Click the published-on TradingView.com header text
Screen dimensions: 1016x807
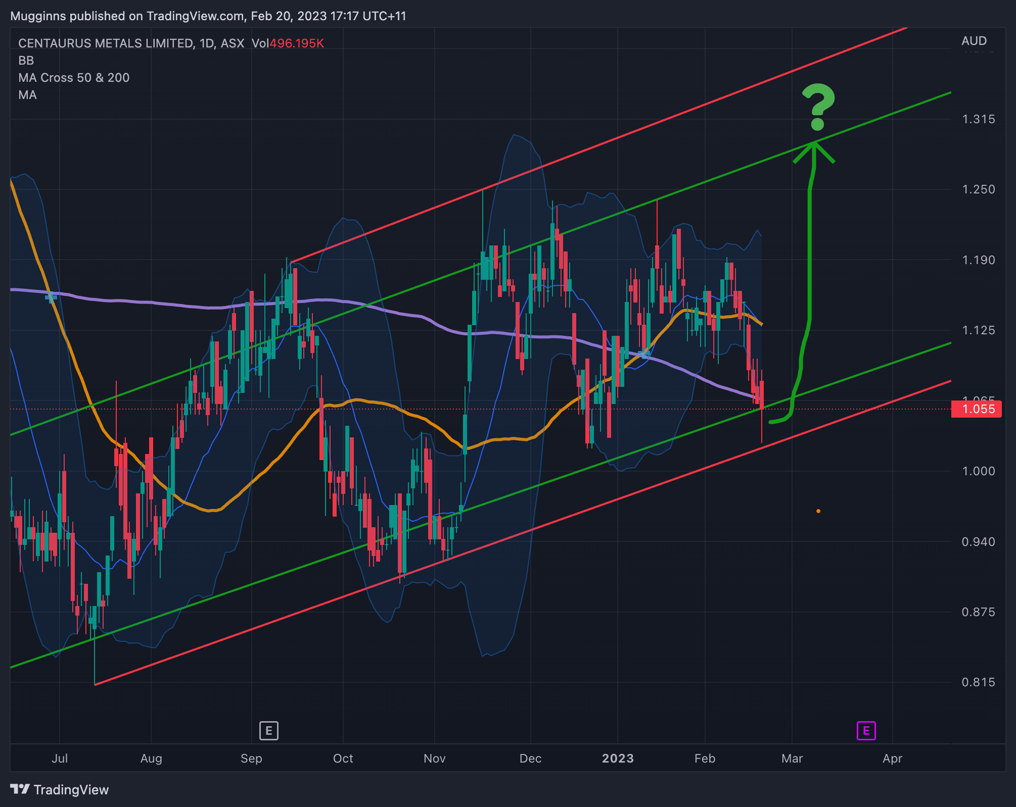[208, 16]
